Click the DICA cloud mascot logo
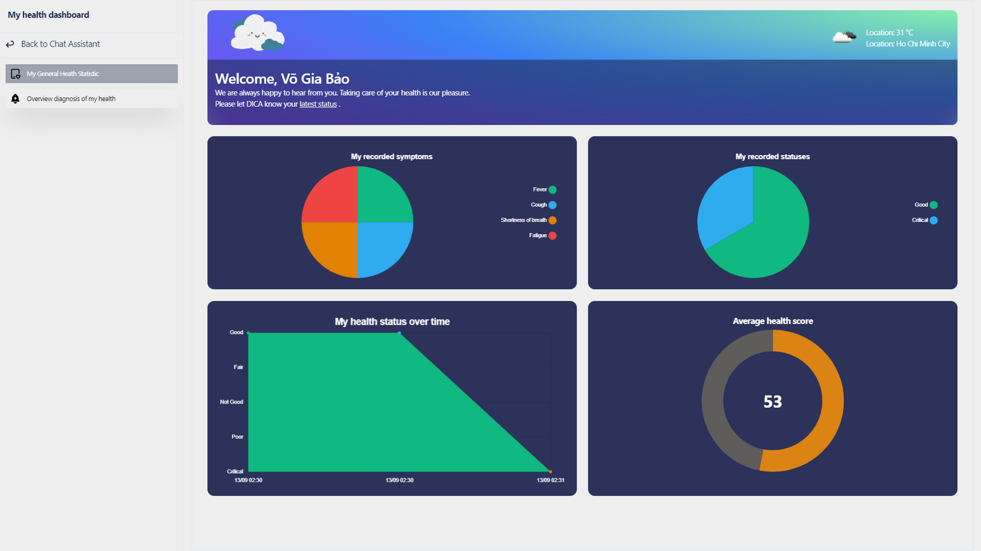 [x=257, y=34]
